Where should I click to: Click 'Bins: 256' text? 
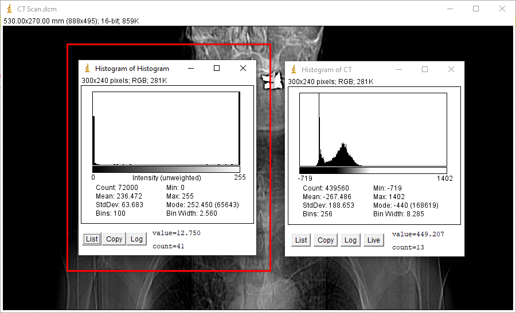(318, 214)
